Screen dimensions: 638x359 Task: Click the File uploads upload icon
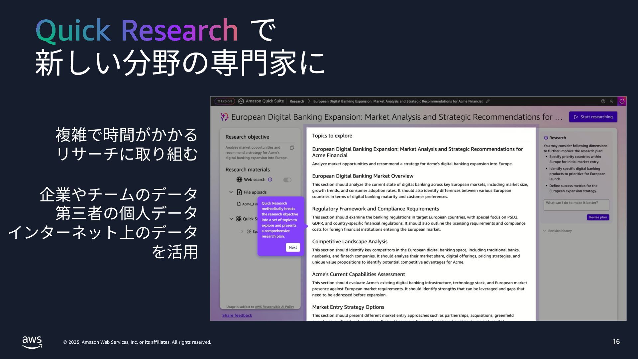(x=239, y=192)
